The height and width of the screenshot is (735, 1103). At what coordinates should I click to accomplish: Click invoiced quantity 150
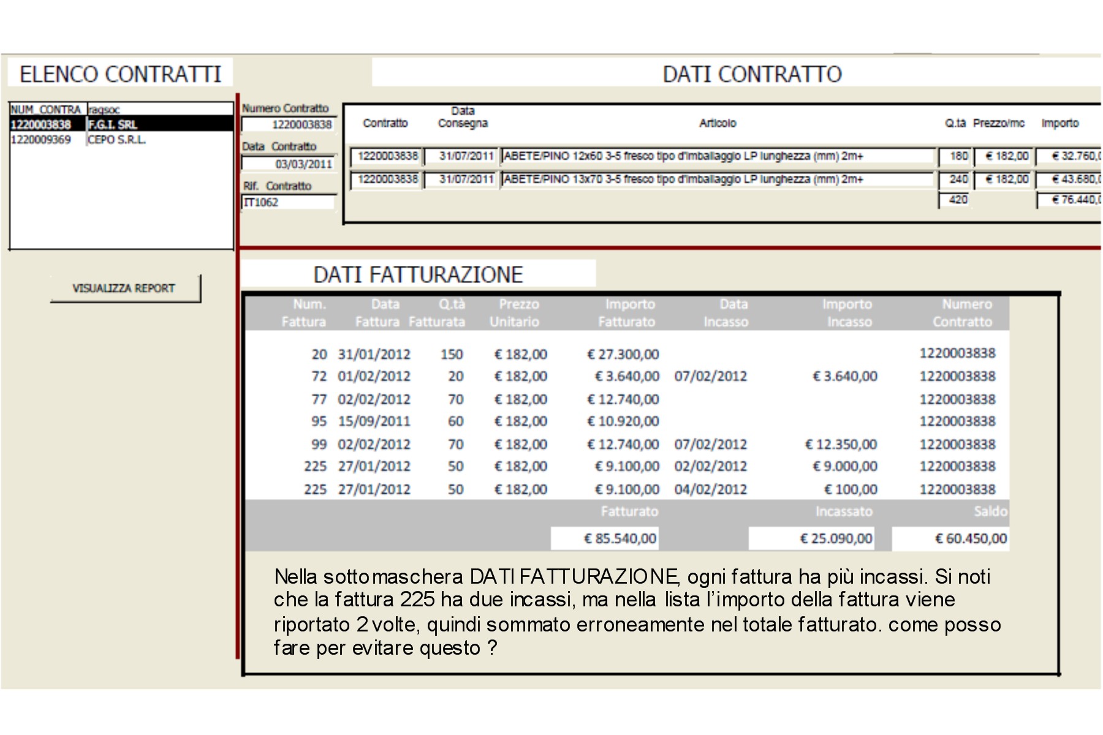point(452,354)
